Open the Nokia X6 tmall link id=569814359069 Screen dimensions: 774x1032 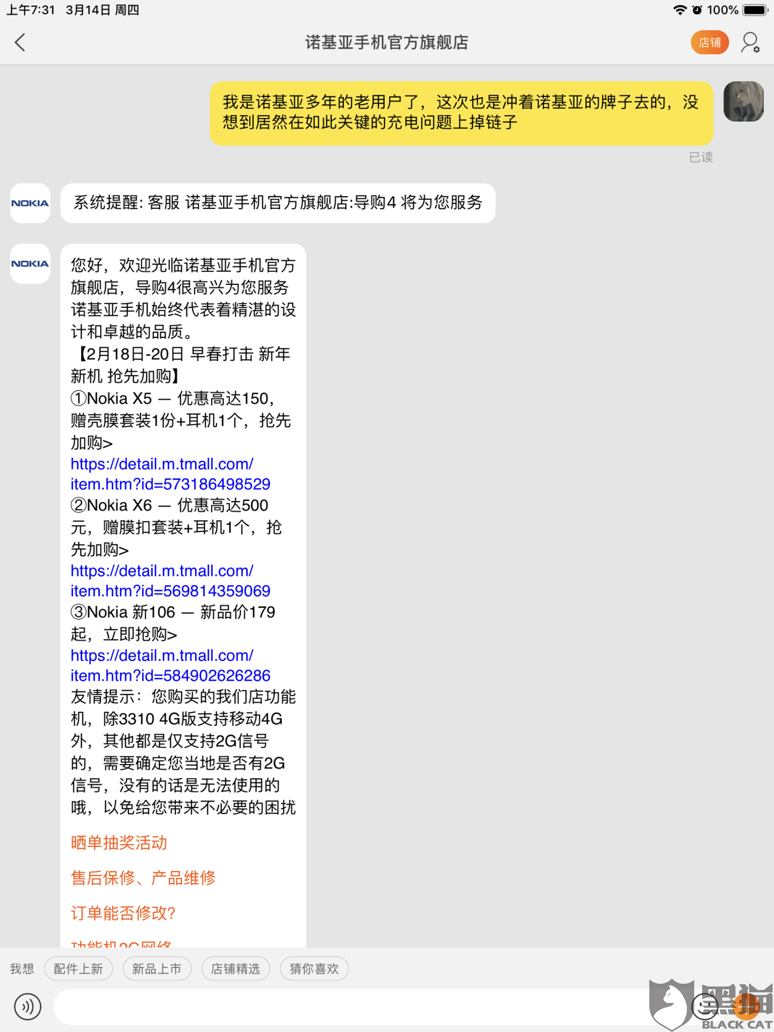170,581
